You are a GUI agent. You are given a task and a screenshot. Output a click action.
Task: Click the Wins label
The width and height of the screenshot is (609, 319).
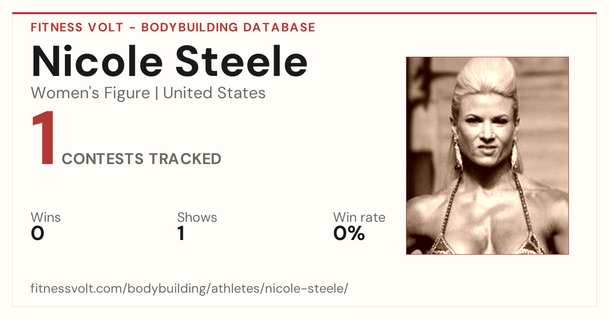[x=46, y=217]
